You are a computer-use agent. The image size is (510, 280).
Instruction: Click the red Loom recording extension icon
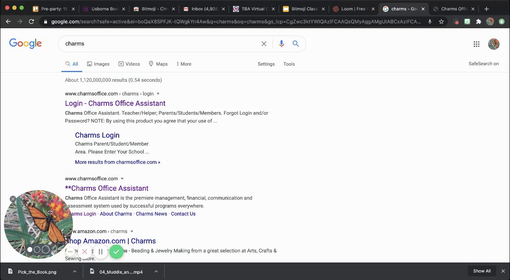pos(456,21)
